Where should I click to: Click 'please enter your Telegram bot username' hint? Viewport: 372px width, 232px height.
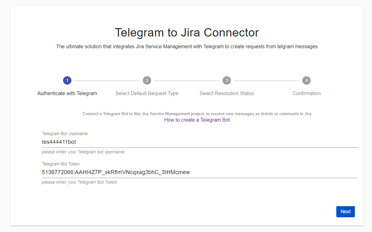click(83, 152)
